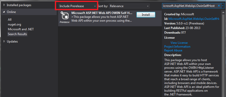Expand the Installed packages node

pyautogui.click(x=4, y=5)
